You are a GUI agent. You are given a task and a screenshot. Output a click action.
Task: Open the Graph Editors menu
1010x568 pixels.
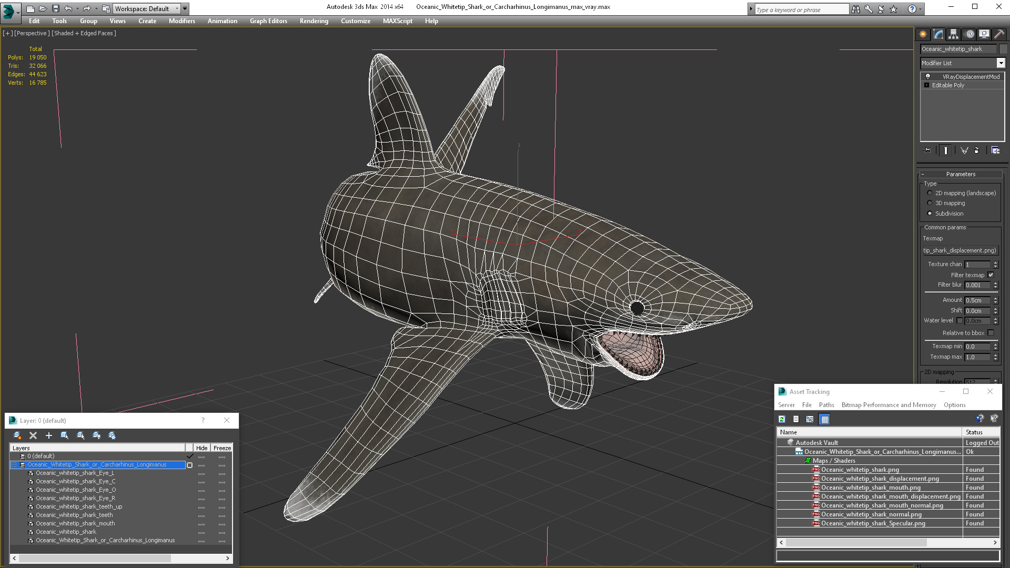click(268, 21)
